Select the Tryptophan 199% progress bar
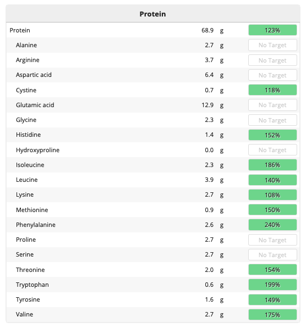 tap(272, 285)
